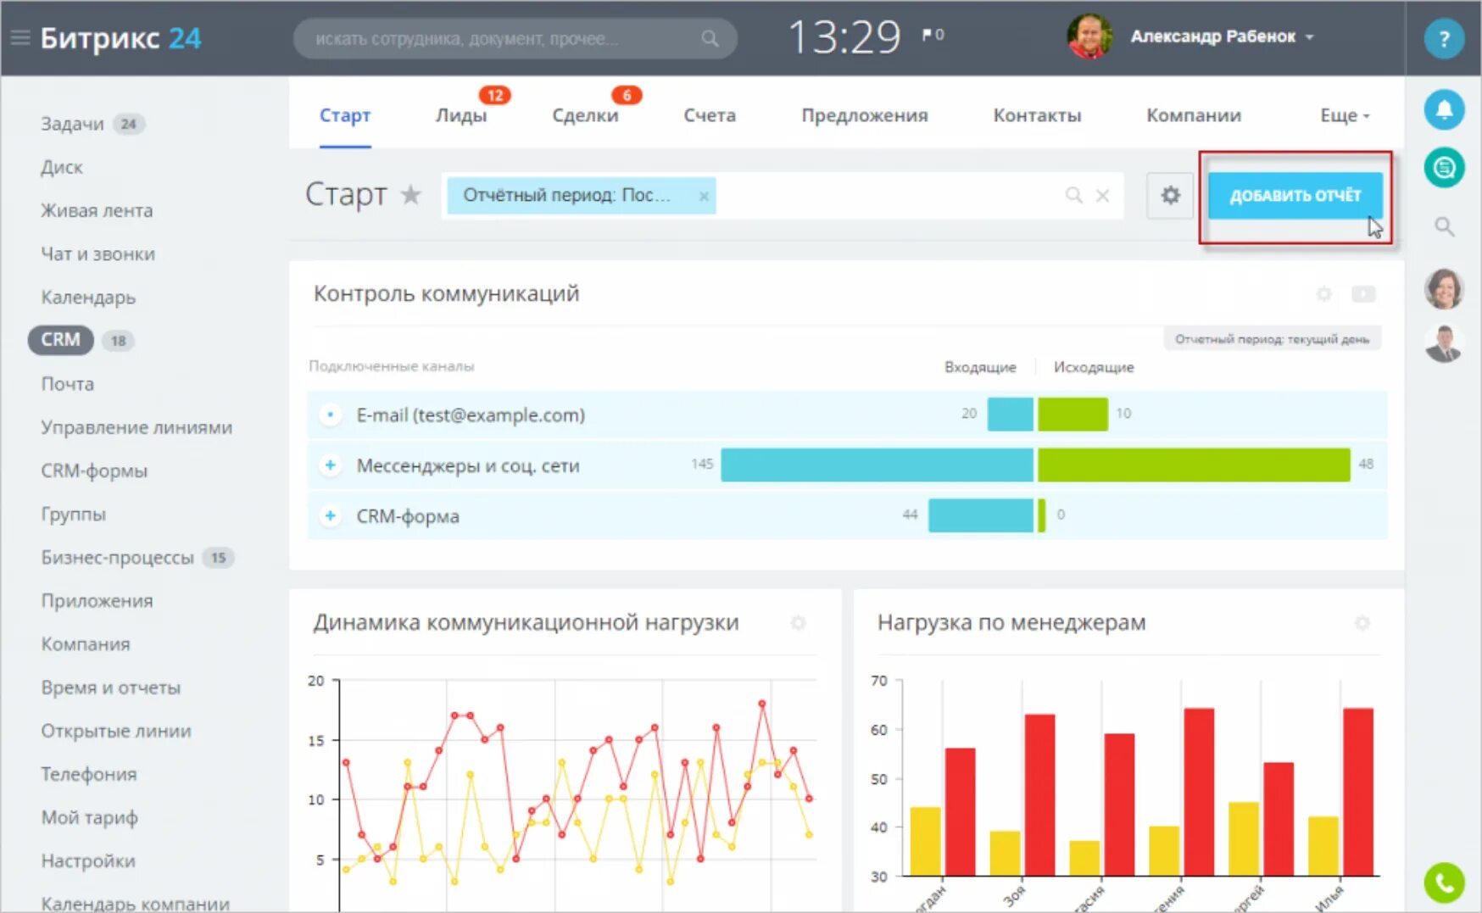Open Бизнес-процессы in the left menu
1482x913 pixels.
117,557
